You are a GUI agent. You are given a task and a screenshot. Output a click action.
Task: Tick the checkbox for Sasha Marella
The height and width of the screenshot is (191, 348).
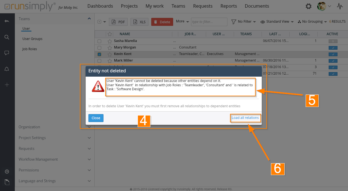pyautogui.click(x=99, y=41)
